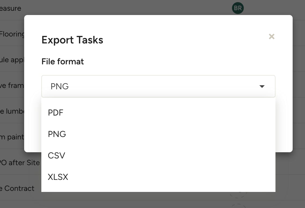Click the Export Tasks dialog title
This screenshot has height=208, width=305.
(x=72, y=40)
